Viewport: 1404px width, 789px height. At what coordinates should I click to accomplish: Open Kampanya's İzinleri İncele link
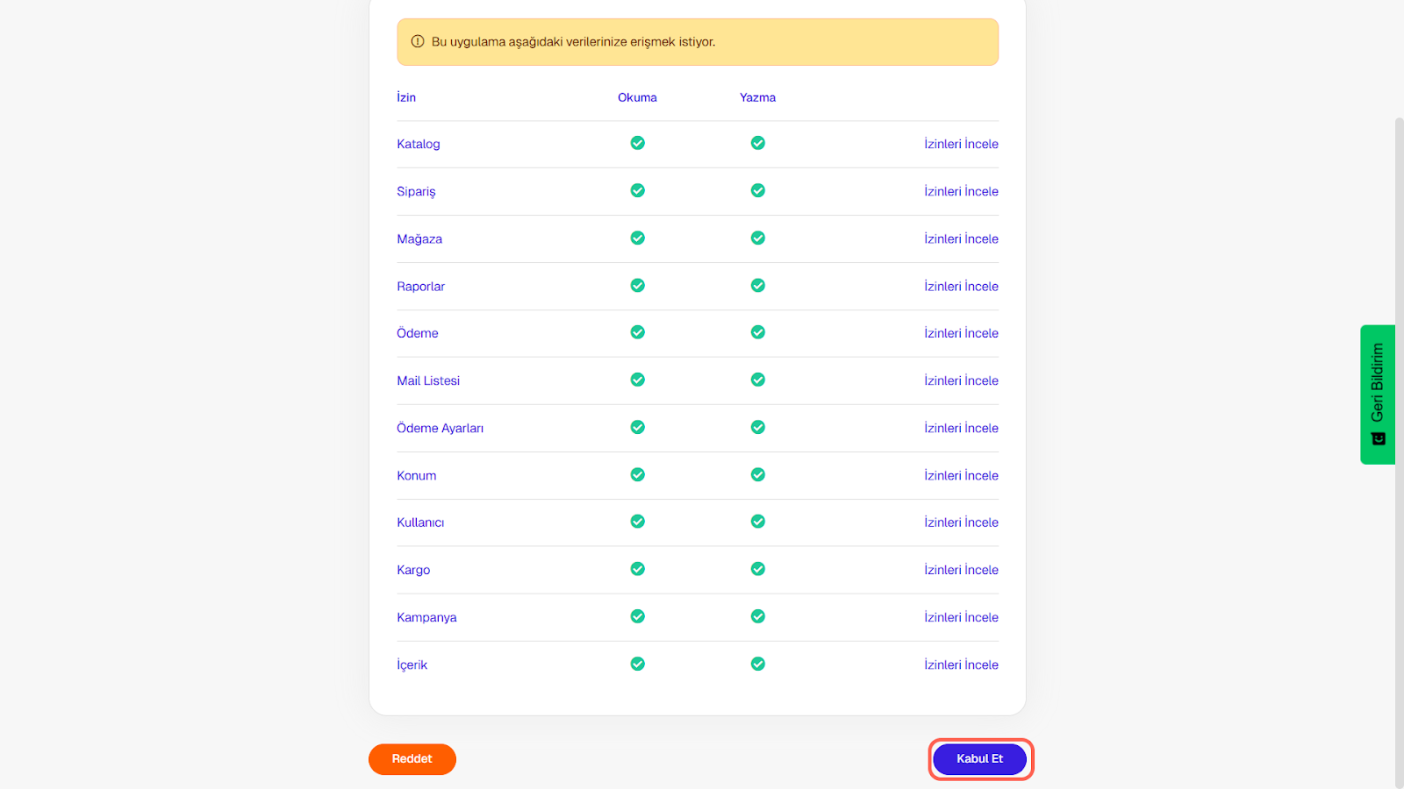pos(961,617)
